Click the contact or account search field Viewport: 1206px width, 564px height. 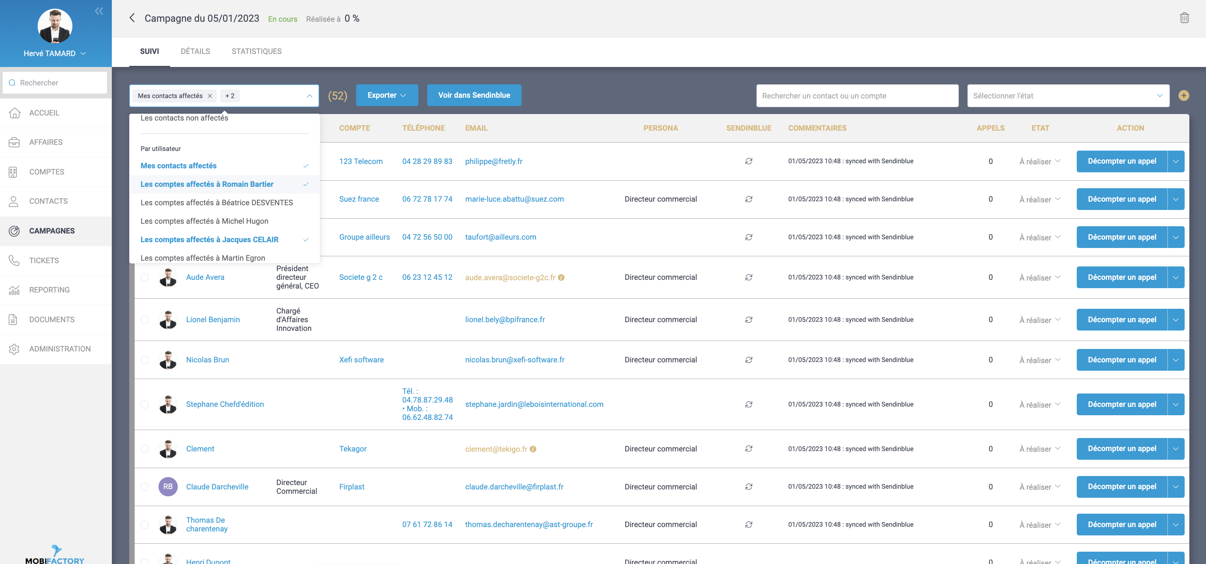coord(857,96)
